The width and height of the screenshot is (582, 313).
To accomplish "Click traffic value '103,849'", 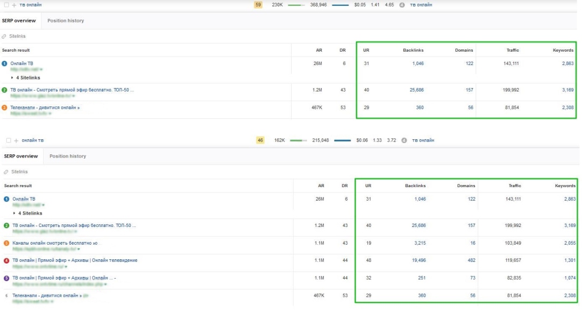I will [513, 243].
